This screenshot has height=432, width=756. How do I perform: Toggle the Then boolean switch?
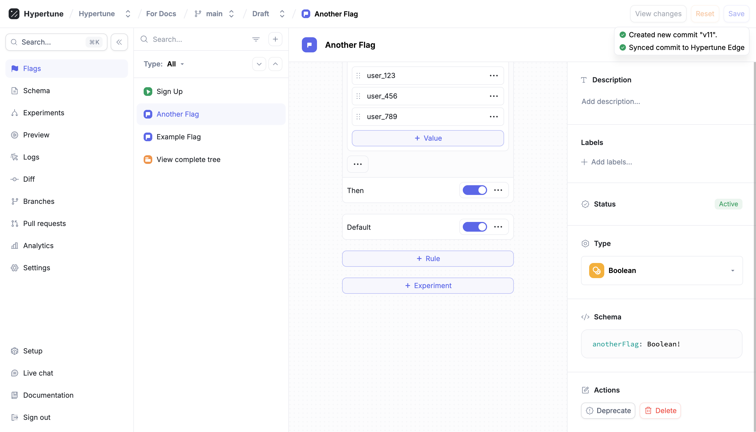(475, 190)
